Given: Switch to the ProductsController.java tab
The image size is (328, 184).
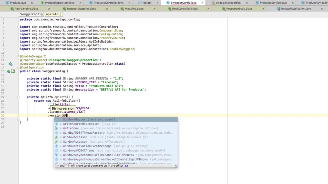Looking at the screenshot, I should [108, 3].
